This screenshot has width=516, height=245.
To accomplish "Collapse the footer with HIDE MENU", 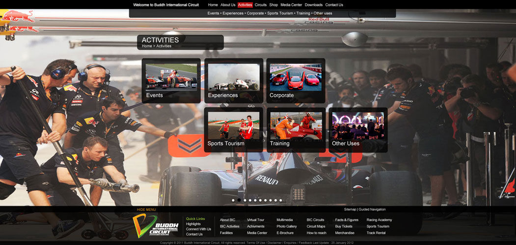I will 146,210.
